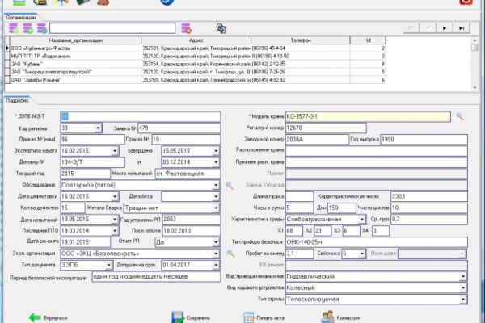Click the Адрес column header
This screenshot has width=485, height=323.
pos(196,40)
